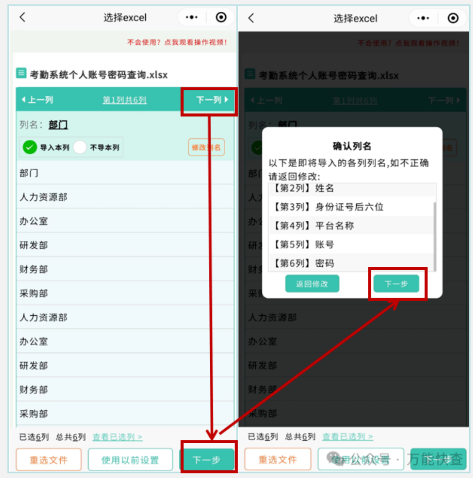The width and height of the screenshot is (473, 478).
Task: Click 重选文件 button in right panel
Action: (x=278, y=459)
